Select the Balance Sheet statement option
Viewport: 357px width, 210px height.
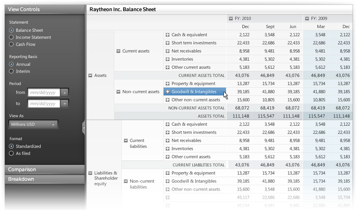click(11, 30)
